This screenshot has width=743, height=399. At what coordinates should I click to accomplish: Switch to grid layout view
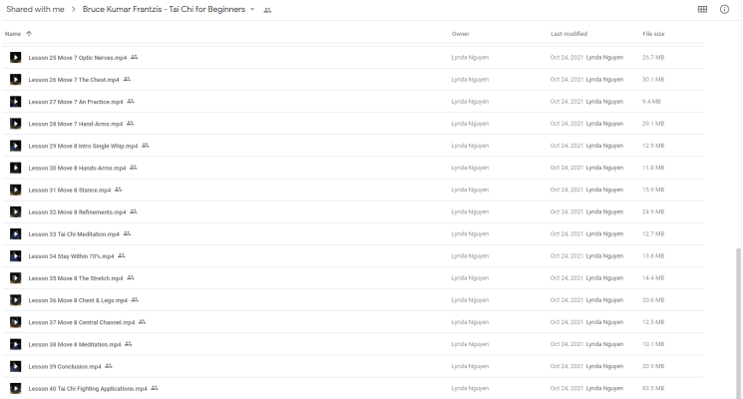(702, 9)
